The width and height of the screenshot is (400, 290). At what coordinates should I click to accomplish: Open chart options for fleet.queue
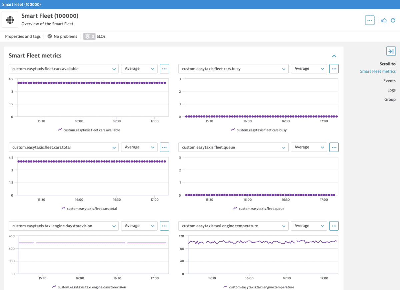pos(334,147)
